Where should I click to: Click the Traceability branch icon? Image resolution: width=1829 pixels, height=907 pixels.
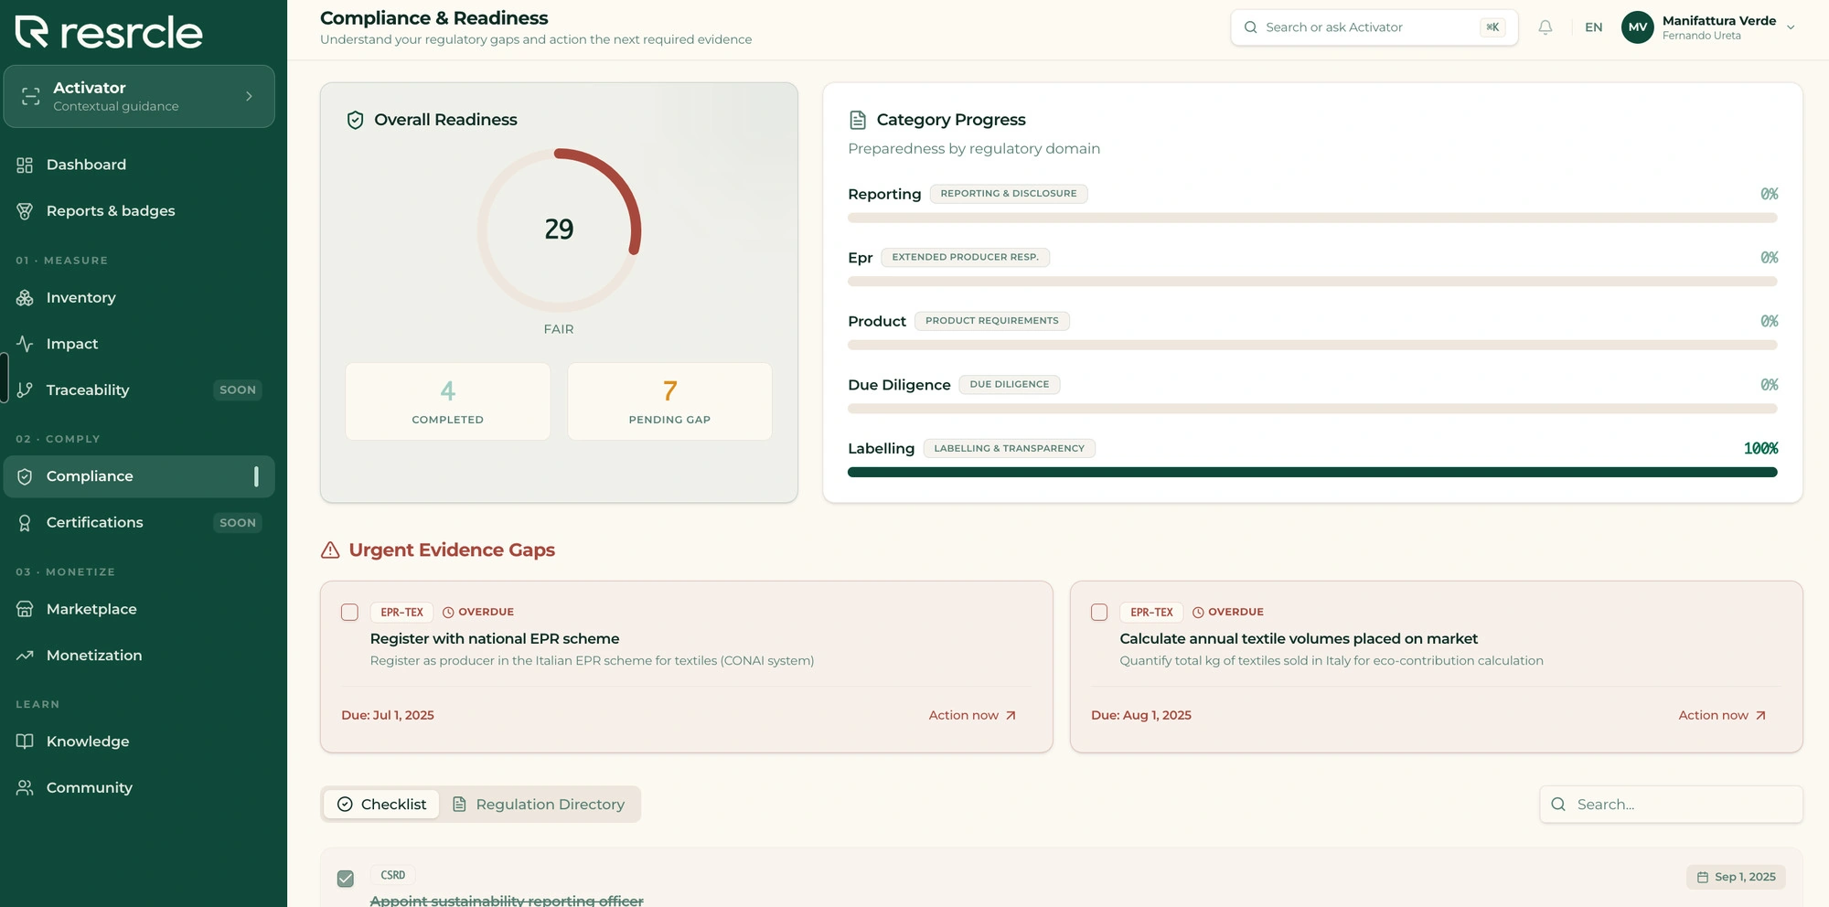25,390
